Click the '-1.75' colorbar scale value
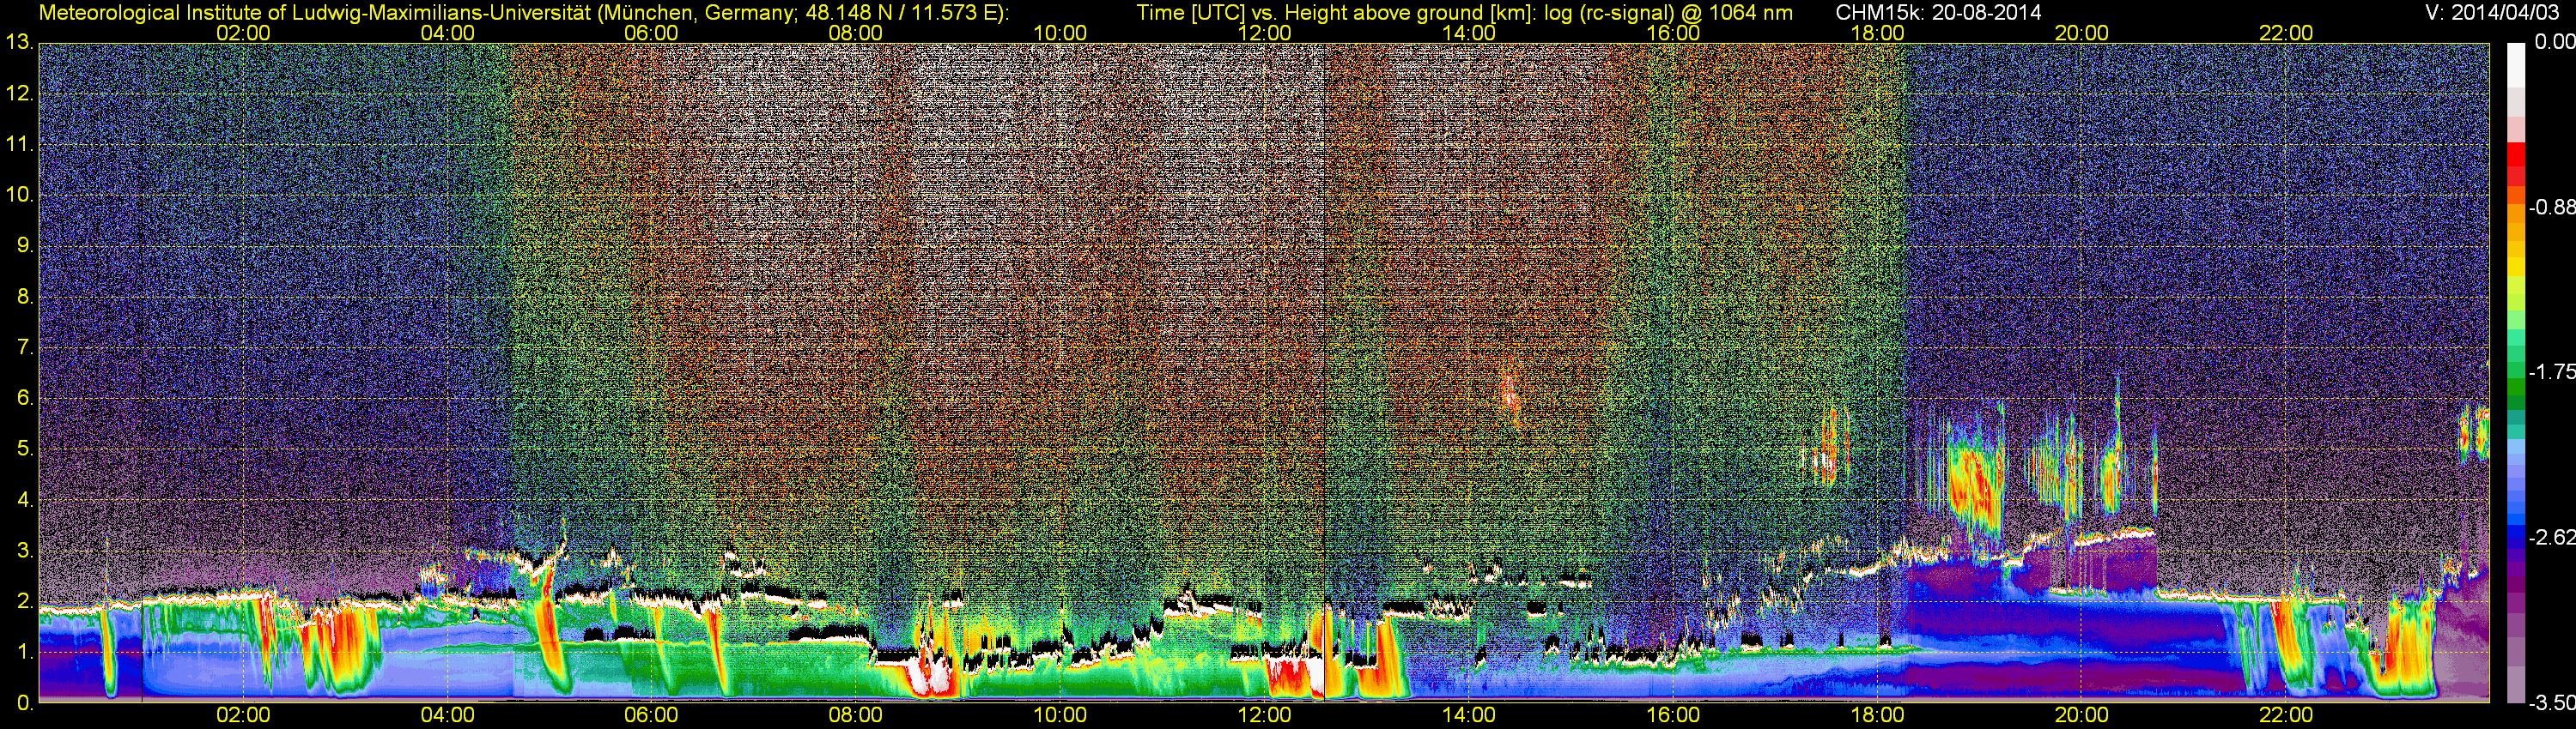This screenshot has width=2576, height=729. (2552, 372)
